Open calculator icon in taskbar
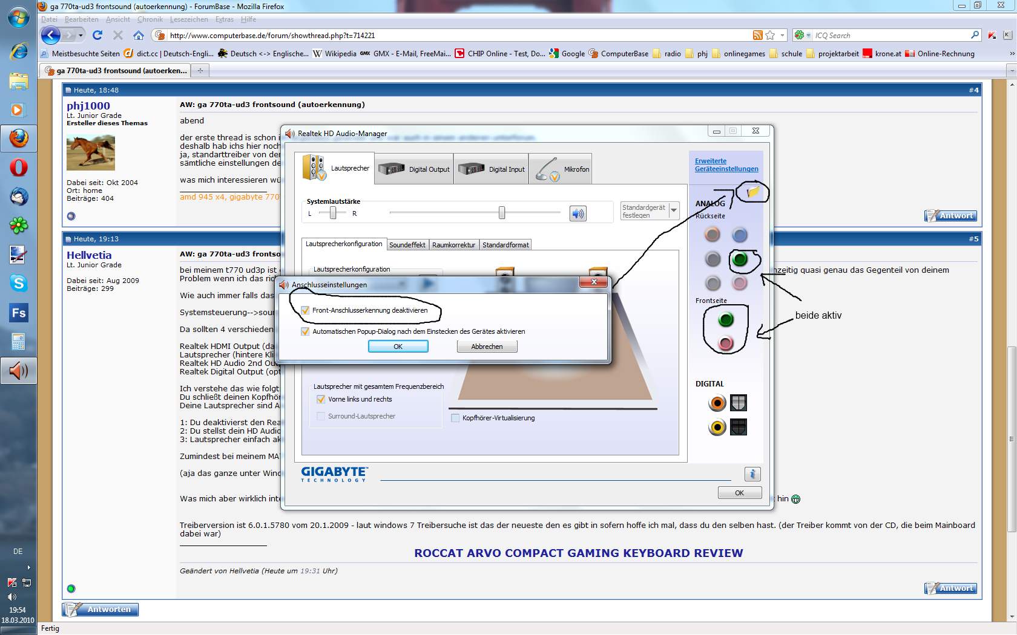Screen dimensions: 1017x635 (18, 342)
